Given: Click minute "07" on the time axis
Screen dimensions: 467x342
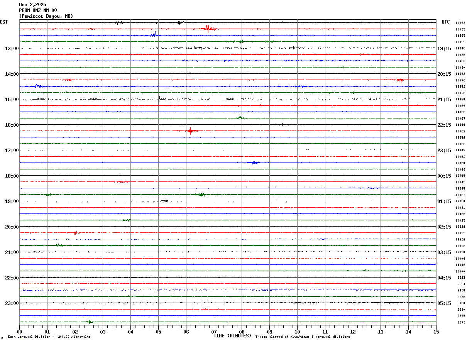Looking at the screenshot, I should click(x=214, y=332).
